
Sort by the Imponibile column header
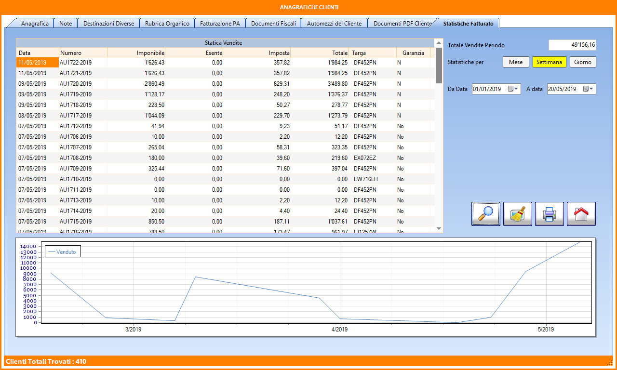[136, 53]
